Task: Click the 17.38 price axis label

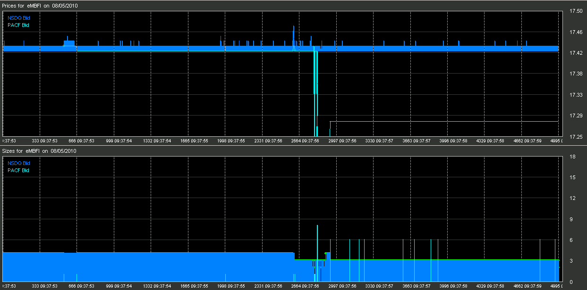Action: point(576,74)
